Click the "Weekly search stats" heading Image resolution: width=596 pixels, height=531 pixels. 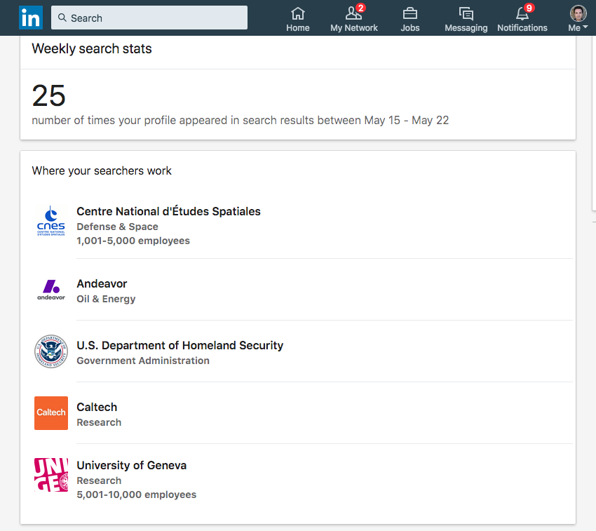[92, 48]
